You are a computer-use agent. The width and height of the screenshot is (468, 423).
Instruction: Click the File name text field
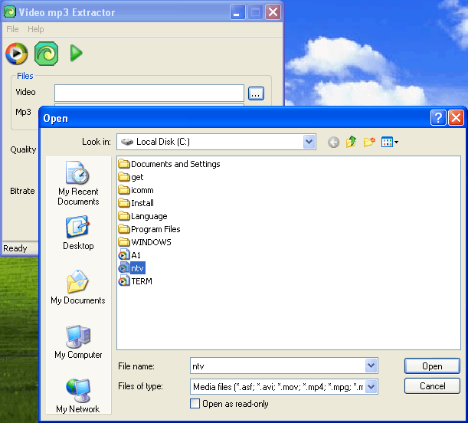tap(277, 366)
